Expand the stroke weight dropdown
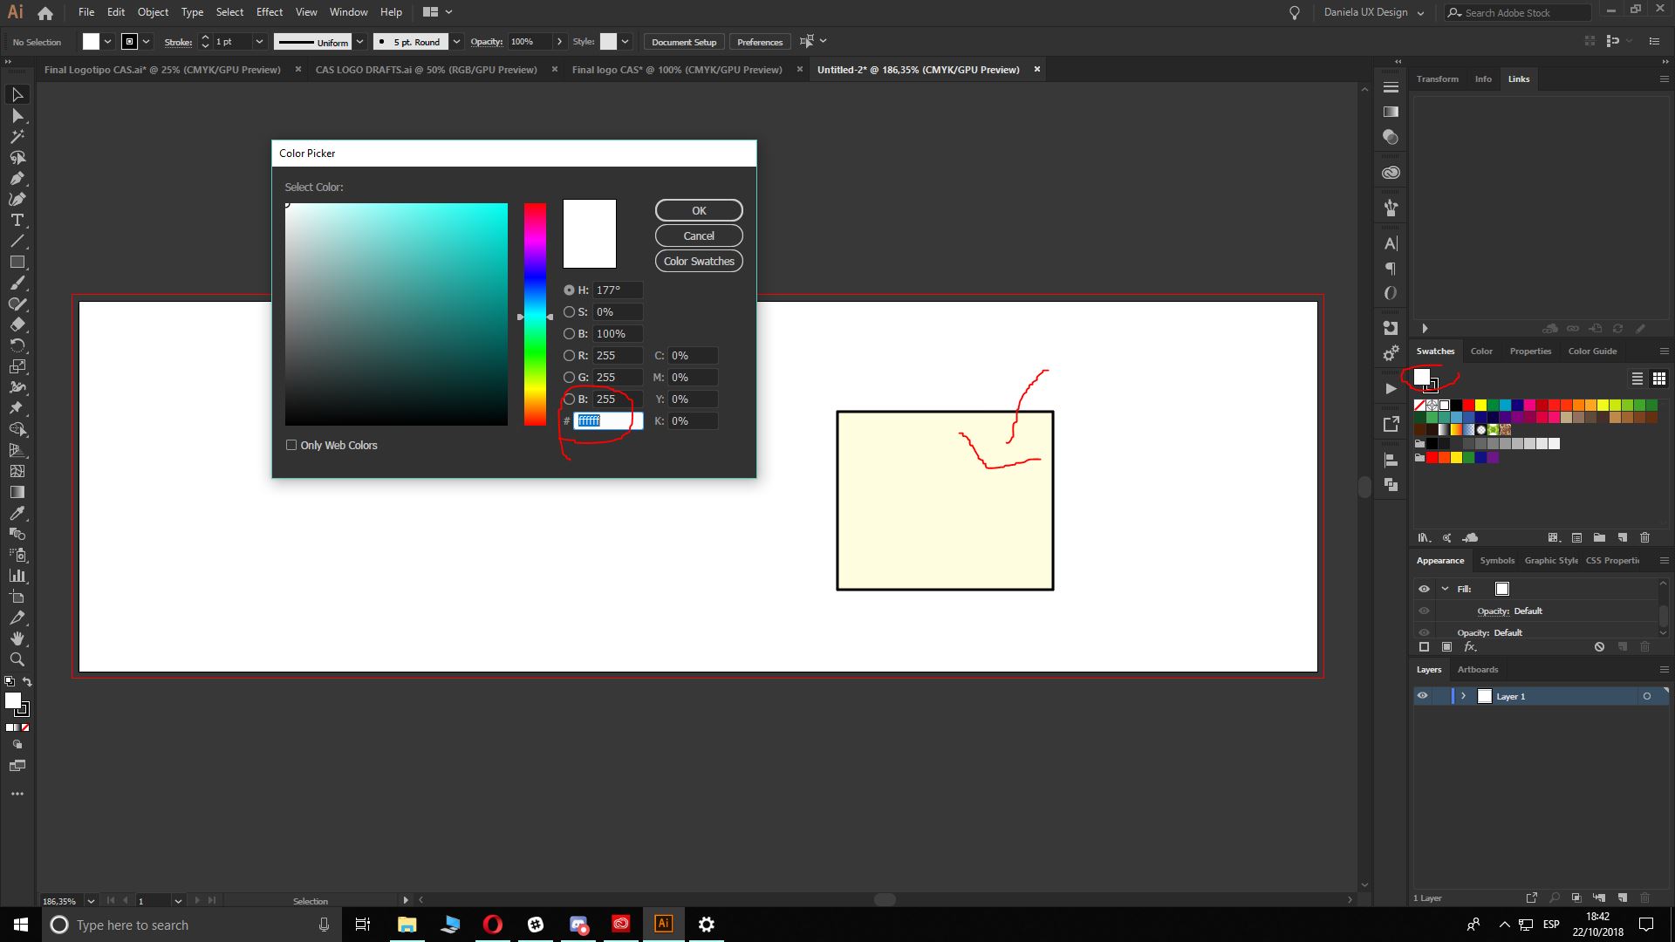Screen dimensions: 1675x942 point(256,41)
